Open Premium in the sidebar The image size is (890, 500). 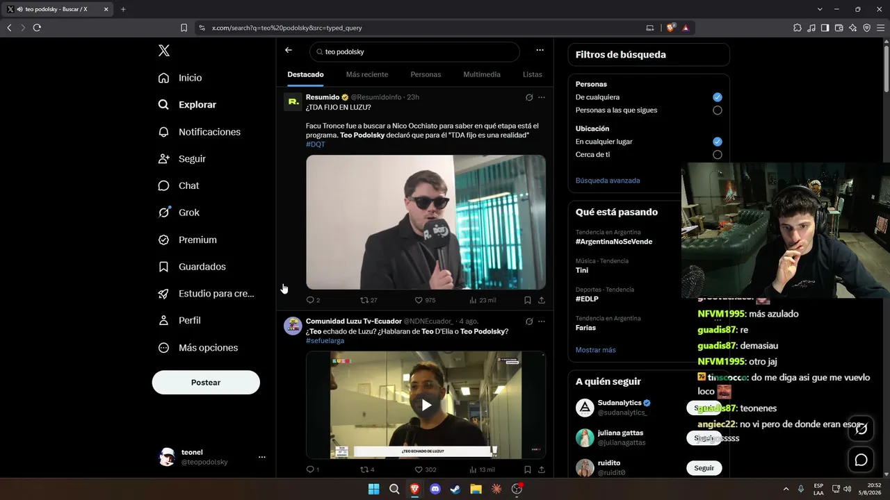[187, 240]
